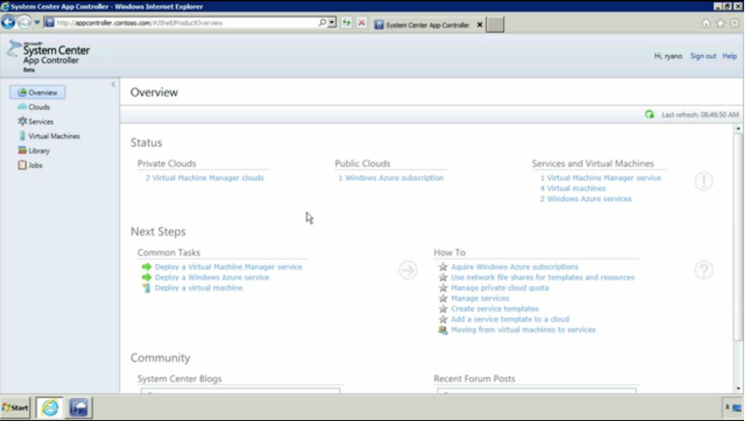Click the System Center App Controller logo
Image resolution: width=745 pixels, height=421 pixels.
tap(48, 56)
